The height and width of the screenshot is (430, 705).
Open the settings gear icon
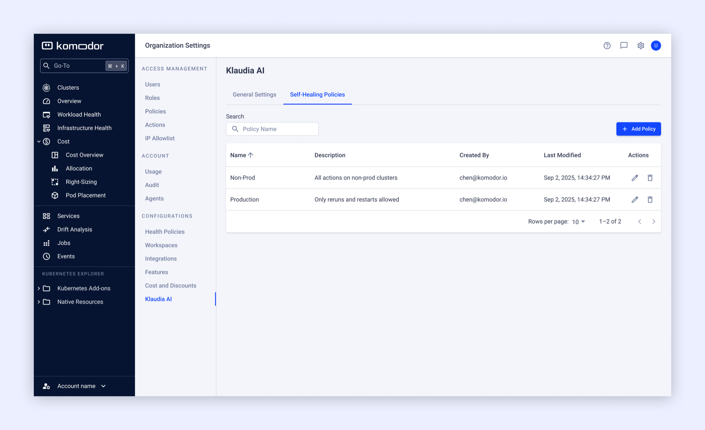coord(640,46)
